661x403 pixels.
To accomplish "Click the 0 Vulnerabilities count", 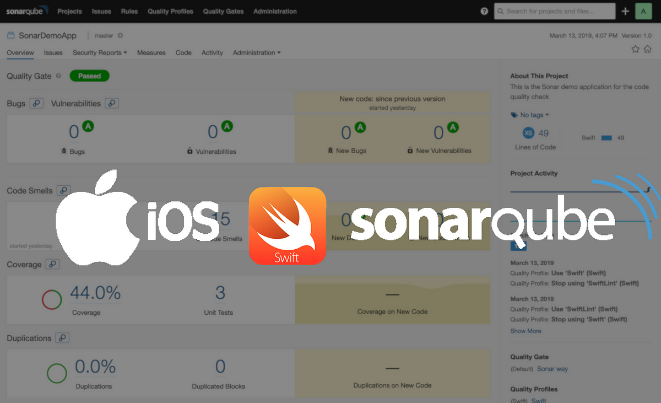I will [213, 132].
